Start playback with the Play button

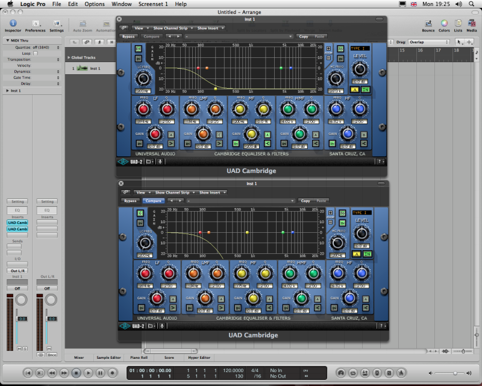[88, 373]
